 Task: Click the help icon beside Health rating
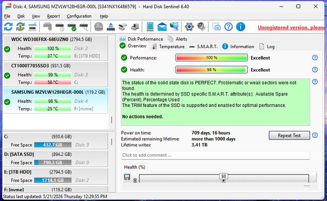(x=315, y=69)
